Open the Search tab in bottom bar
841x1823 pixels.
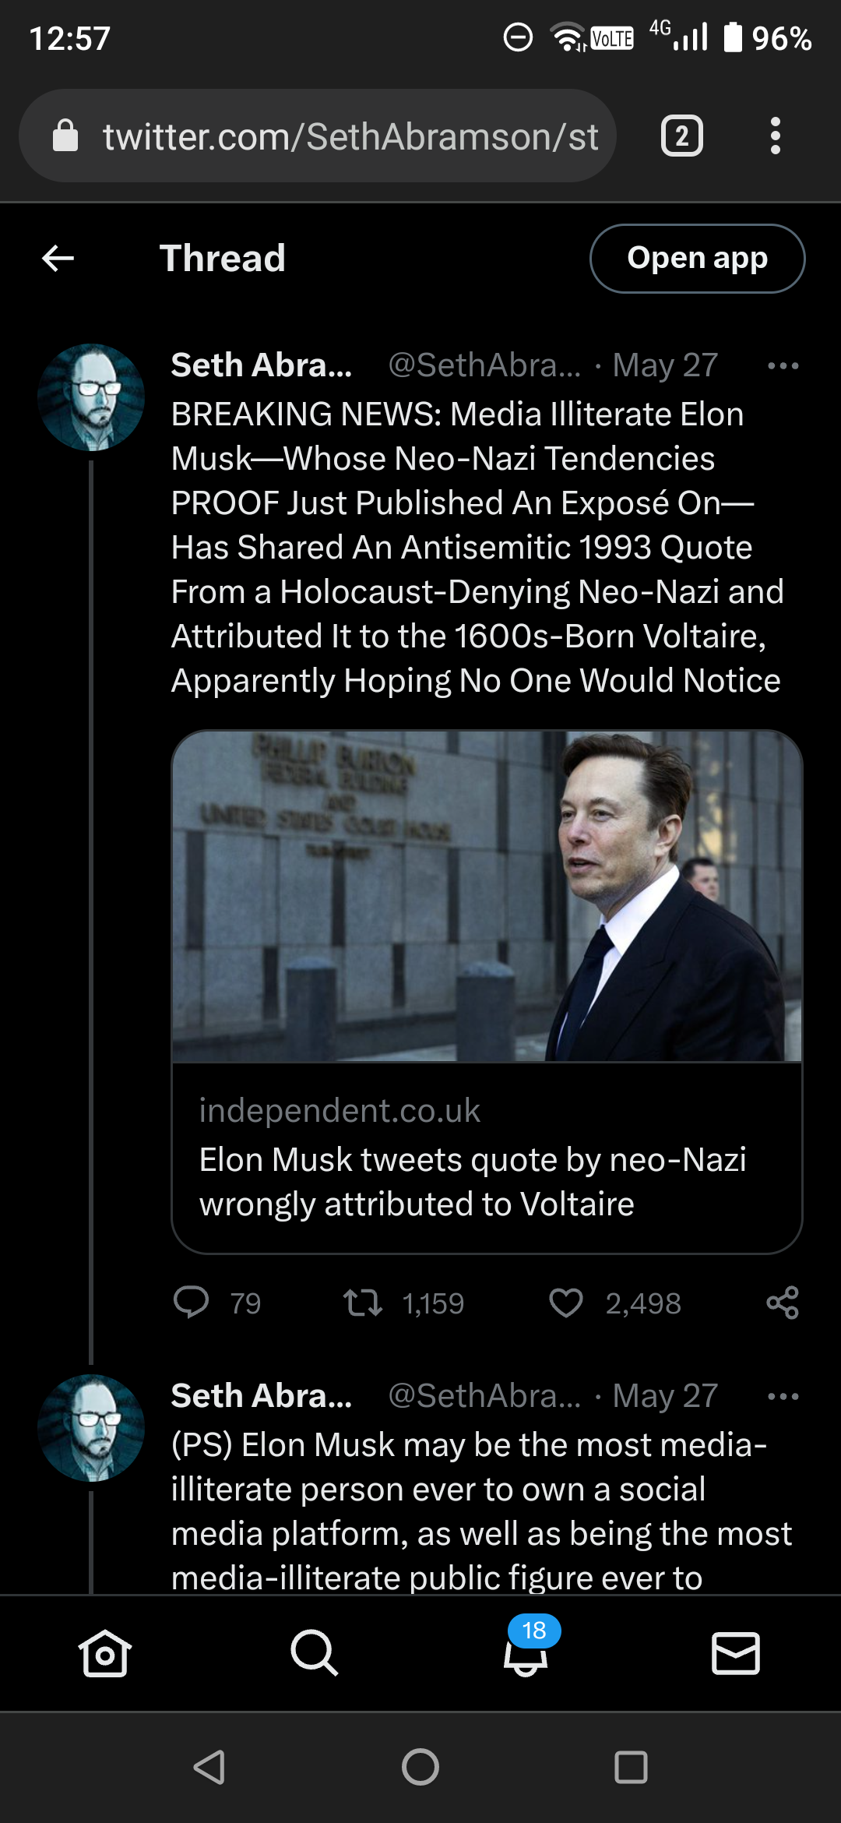pyautogui.click(x=314, y=1652)
